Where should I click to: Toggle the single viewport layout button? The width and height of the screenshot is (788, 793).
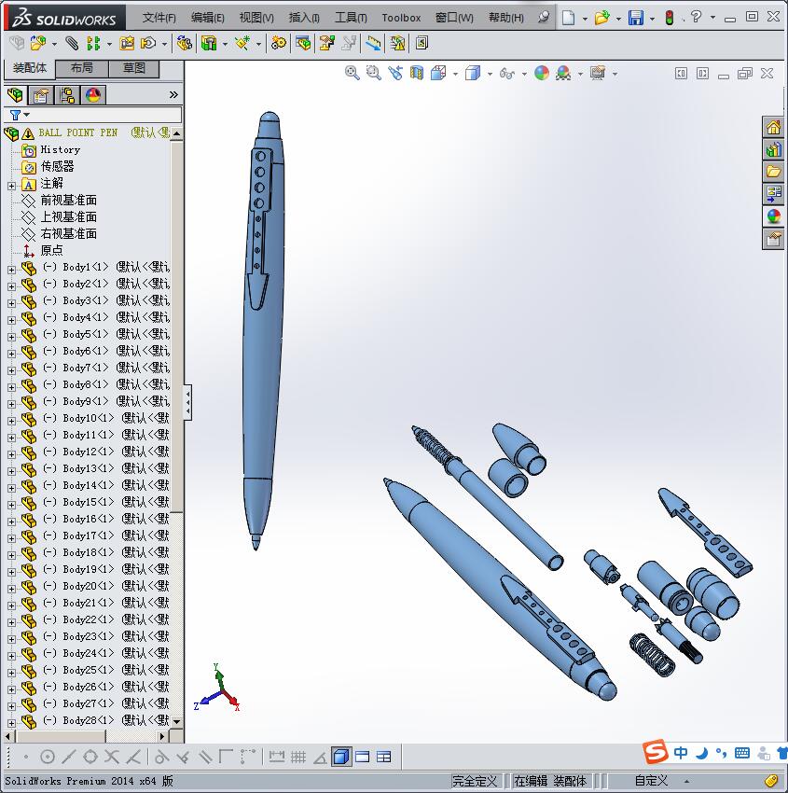coord(363,758)
